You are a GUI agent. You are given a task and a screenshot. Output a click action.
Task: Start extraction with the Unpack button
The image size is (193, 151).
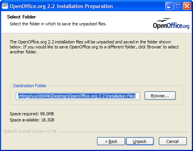tap(140, 141)
